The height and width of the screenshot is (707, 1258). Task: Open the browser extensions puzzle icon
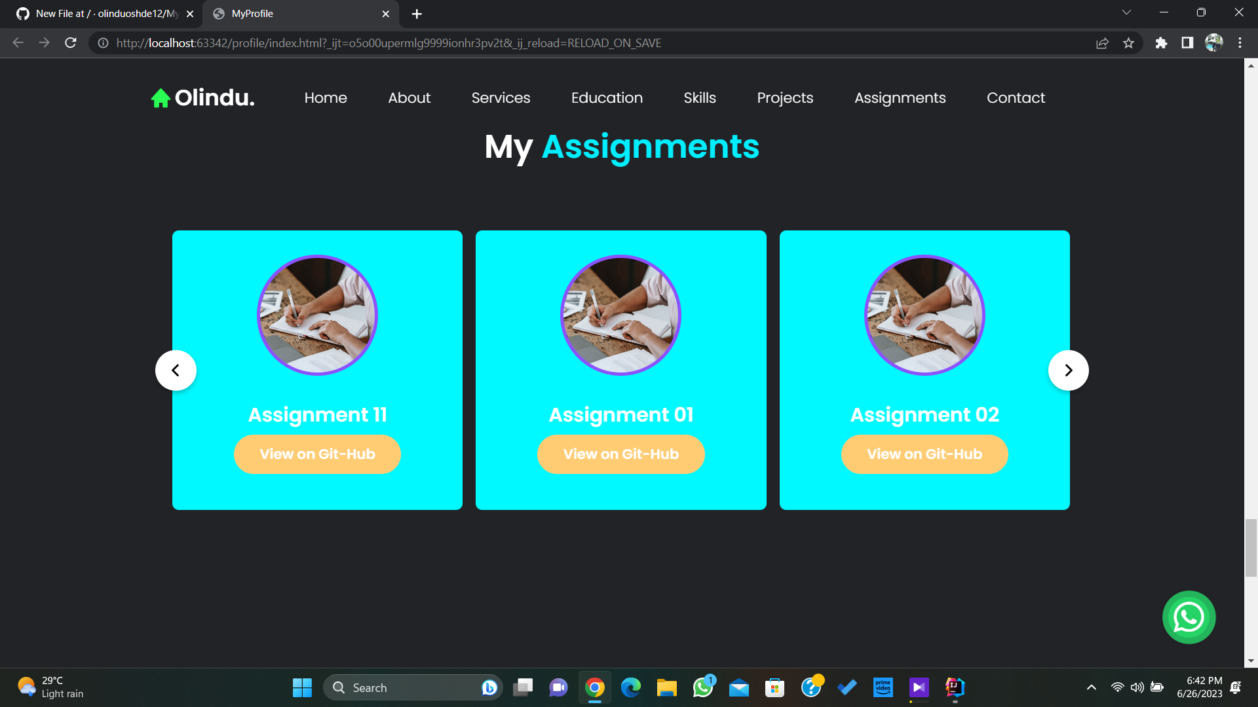coord(1161,43)
